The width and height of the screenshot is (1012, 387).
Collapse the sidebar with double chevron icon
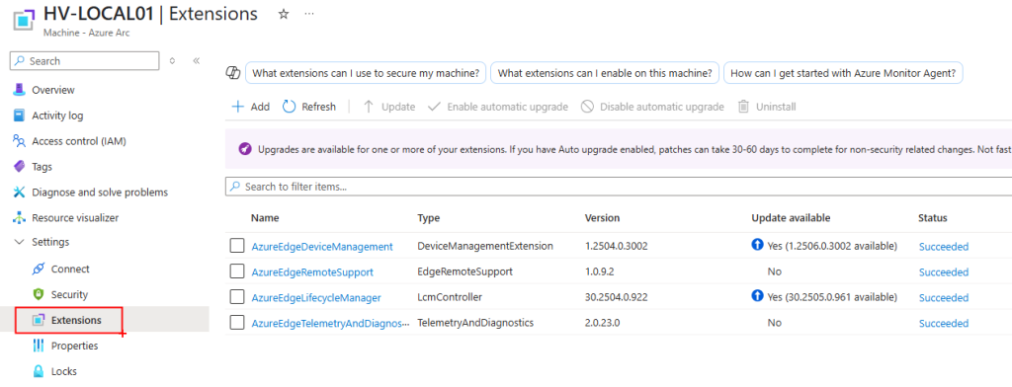(197, 60)
